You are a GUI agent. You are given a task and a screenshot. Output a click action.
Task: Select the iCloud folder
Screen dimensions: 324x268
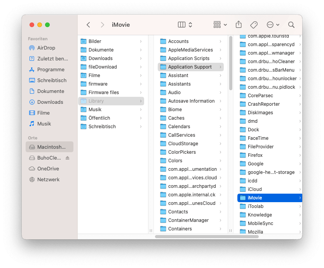coord(270,189)
